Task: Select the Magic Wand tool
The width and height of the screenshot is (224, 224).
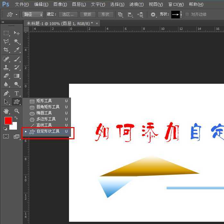Action: tap(17, 41)
